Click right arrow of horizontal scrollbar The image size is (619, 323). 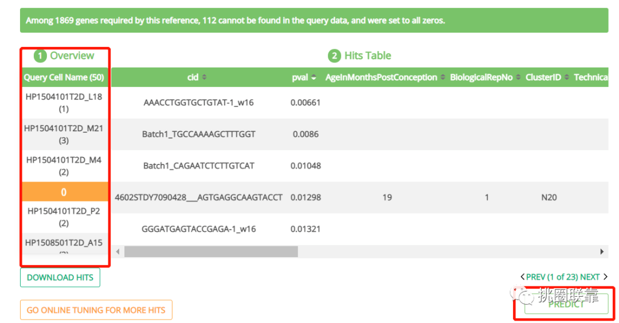(602, 251)
